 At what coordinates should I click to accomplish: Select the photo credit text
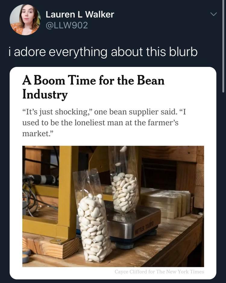tap(159, 272)
